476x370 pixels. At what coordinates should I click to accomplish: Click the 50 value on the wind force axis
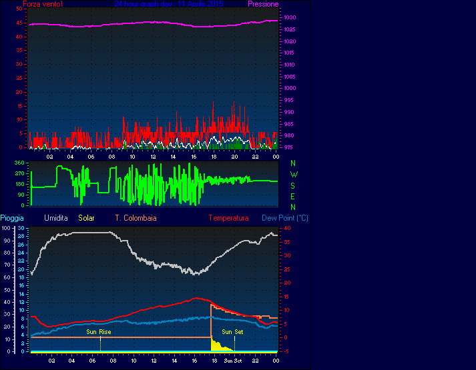(x=19, y=9)
